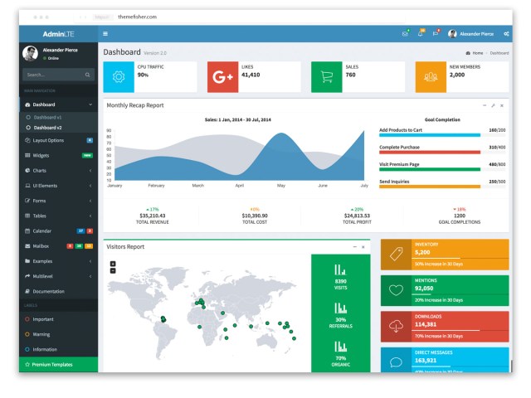Click the Google Plus Likes icon tile
The height and width of the screenshot is (398, 531).
pyautogui.click(x=222, y=77)
